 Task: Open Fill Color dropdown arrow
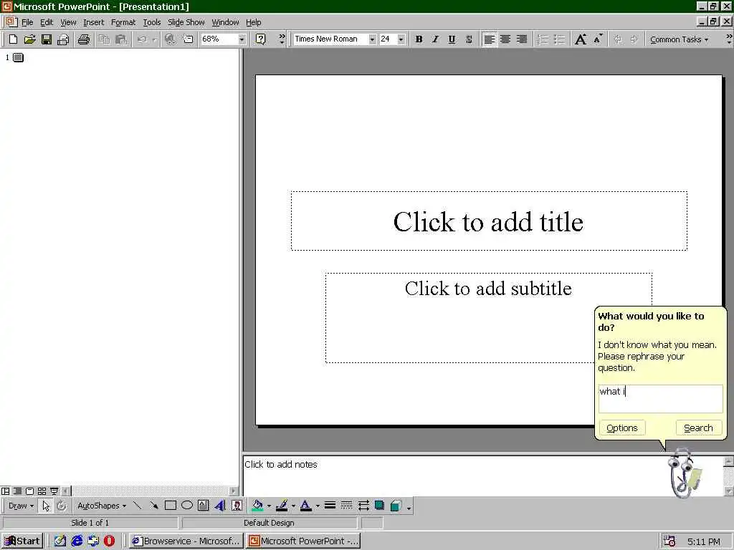pyautogui.click(x=270, y=506)
